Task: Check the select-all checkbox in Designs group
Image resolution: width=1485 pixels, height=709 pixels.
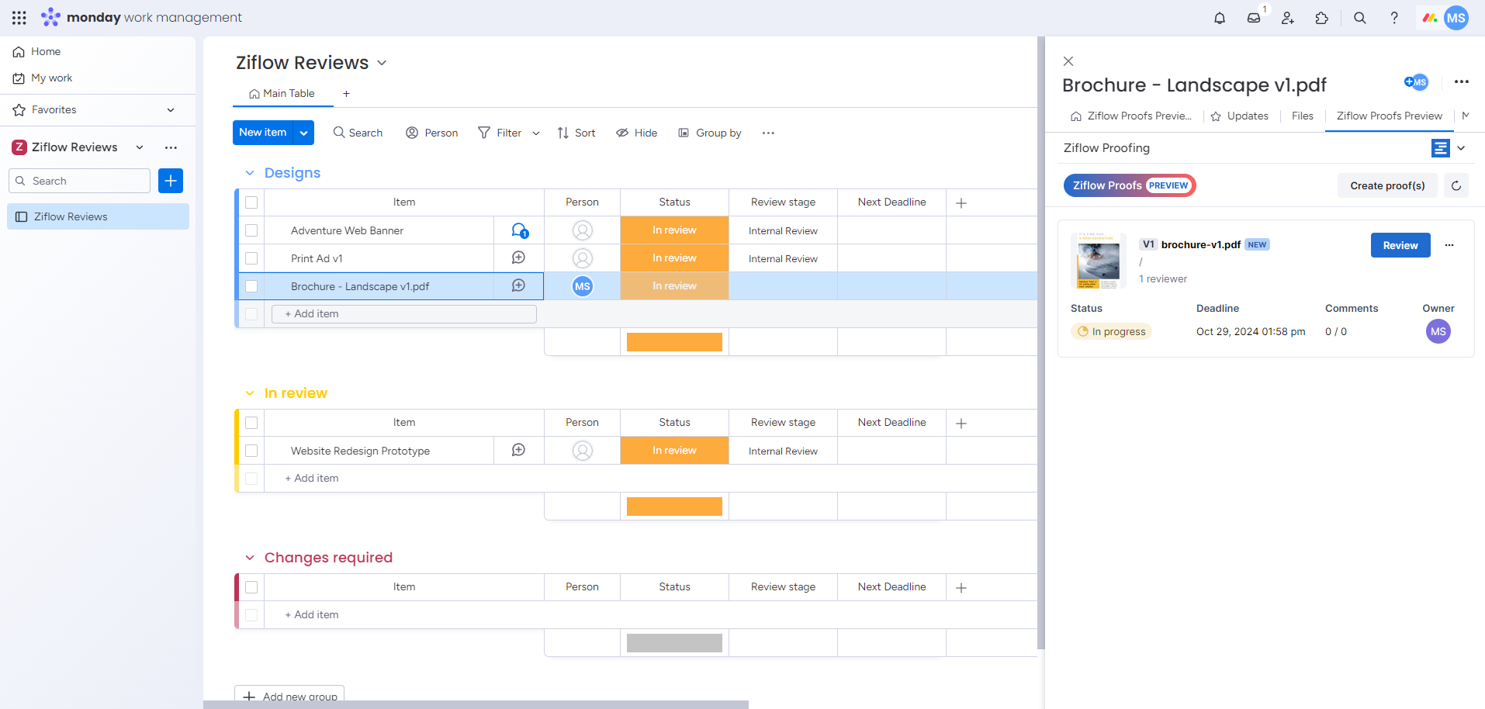Action: (251, 202)
